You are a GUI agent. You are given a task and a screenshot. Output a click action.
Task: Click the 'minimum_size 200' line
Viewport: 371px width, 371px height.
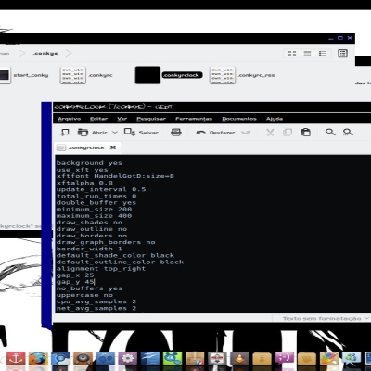94,209
